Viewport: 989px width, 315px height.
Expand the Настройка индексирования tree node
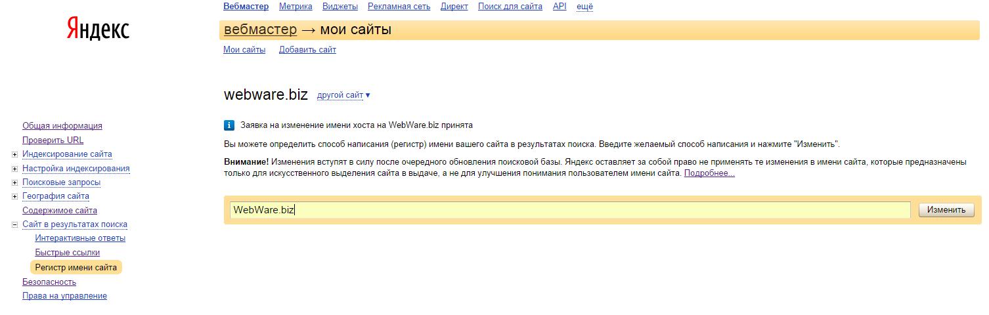tap(15, 169)
